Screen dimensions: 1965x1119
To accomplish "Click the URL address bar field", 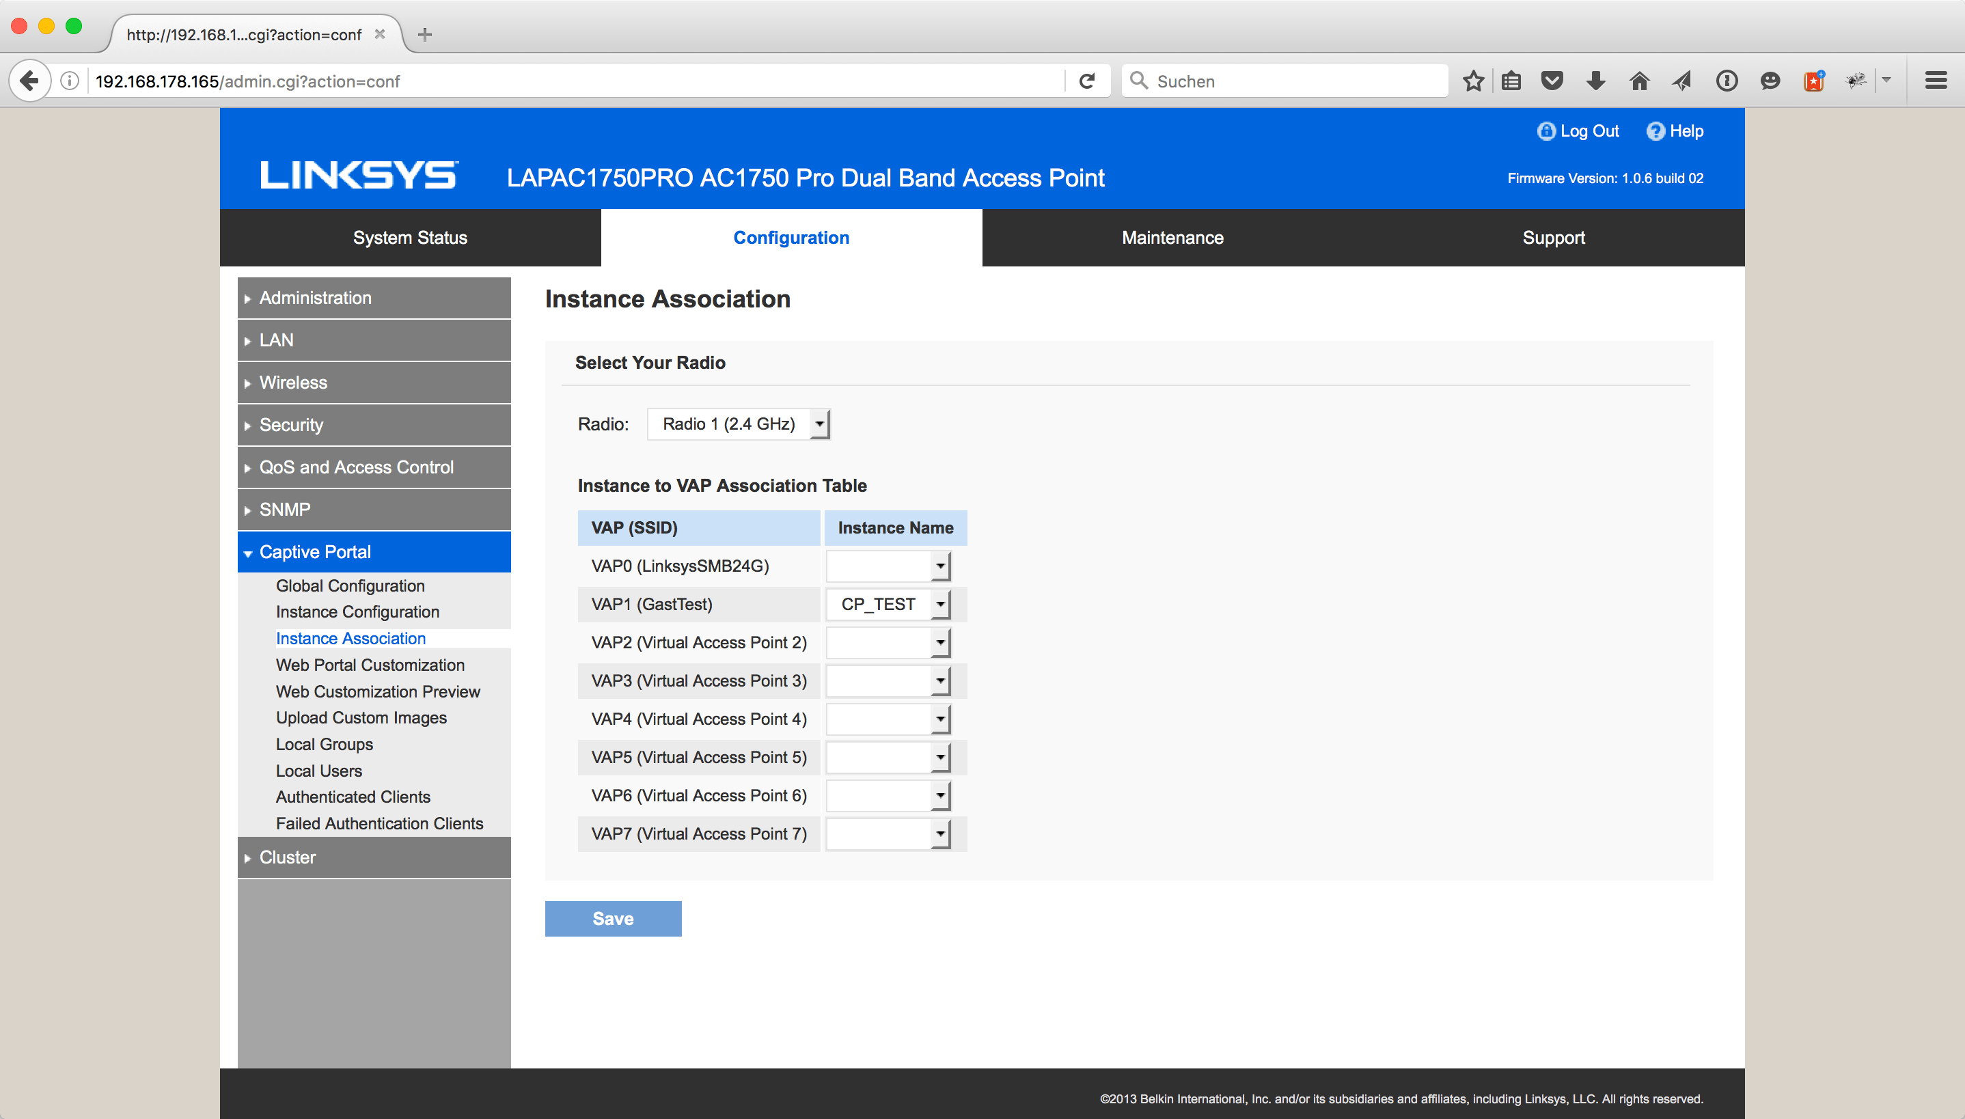I will (577, 81).
